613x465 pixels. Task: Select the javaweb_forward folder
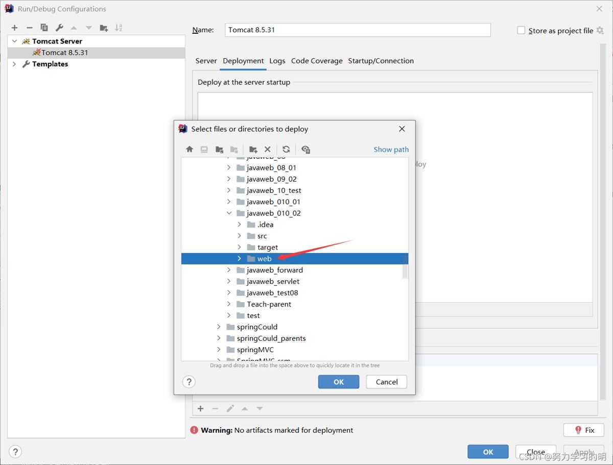(x=275, y=270)
